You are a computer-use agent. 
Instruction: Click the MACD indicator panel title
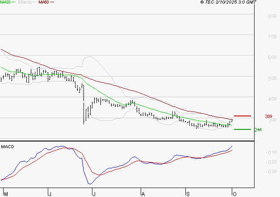coord(7,146)
